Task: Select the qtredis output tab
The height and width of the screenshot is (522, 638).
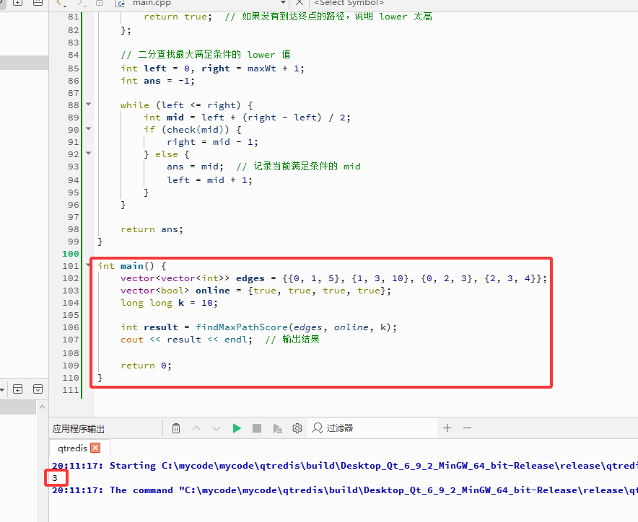Action: coord(72,448)
